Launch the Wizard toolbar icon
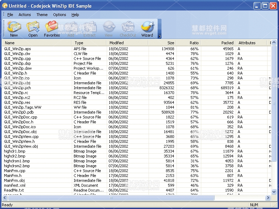Screen dimensions: 279x209 click(147, 29)
